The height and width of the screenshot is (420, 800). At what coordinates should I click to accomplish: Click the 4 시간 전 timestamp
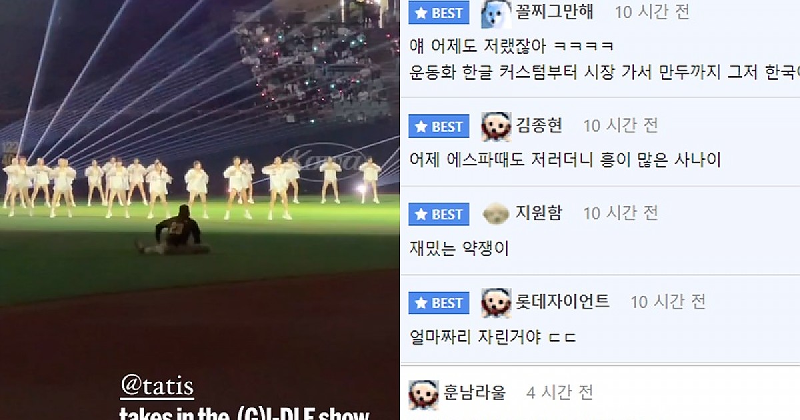559,393
